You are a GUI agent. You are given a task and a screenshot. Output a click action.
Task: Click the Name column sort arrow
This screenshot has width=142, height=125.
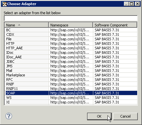[19, 25]
